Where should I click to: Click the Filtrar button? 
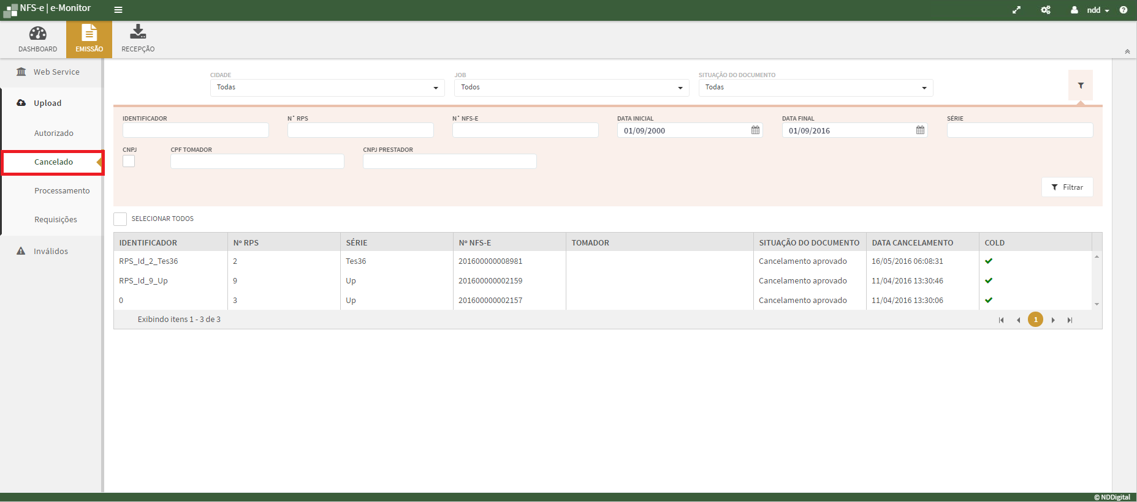click(1067, 187)
